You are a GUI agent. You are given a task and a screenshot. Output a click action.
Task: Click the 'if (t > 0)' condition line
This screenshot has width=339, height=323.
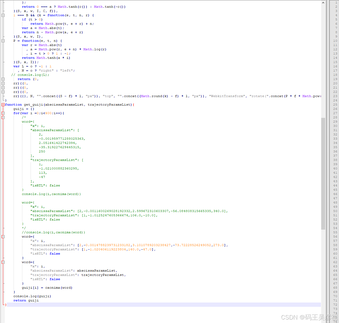(32, 19)
